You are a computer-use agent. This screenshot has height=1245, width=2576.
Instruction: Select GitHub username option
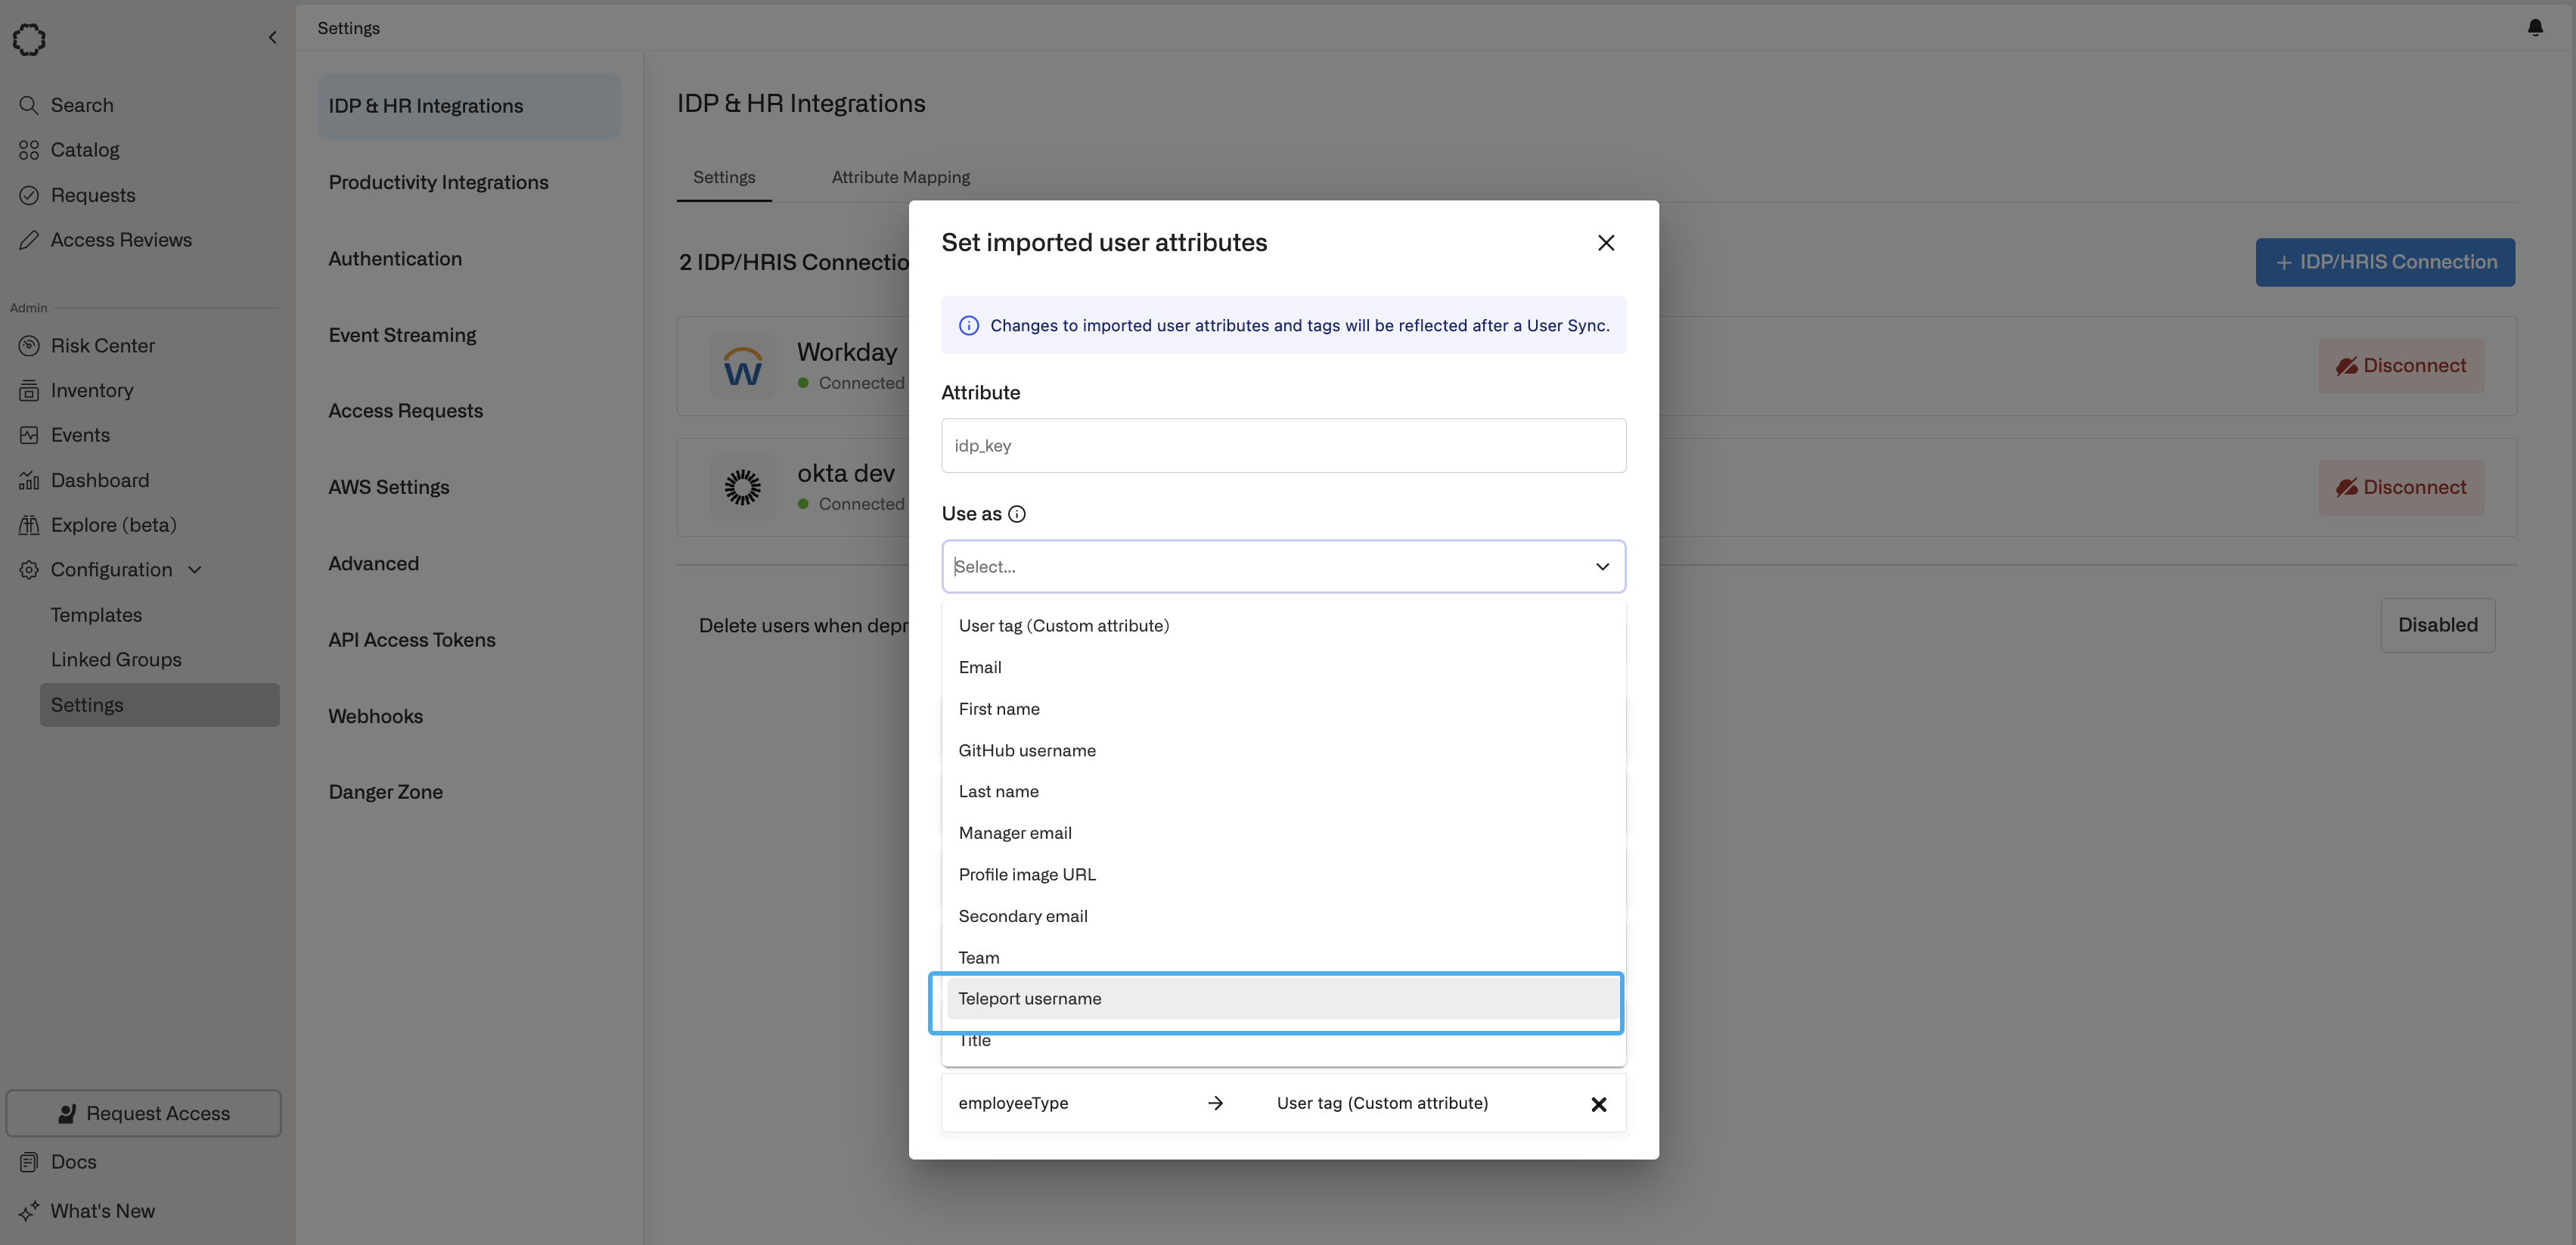pos(1026,750)
